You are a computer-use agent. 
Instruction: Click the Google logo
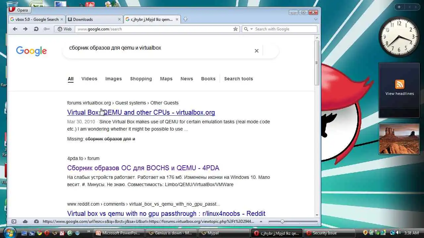[x=31, y=51]
